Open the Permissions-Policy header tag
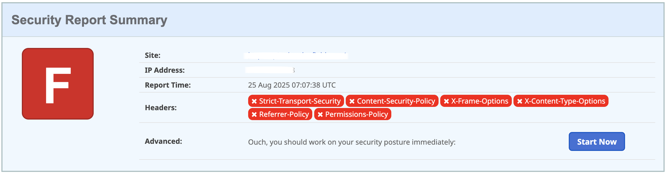This screenshot has width=666, height=173. coord(353,114)
